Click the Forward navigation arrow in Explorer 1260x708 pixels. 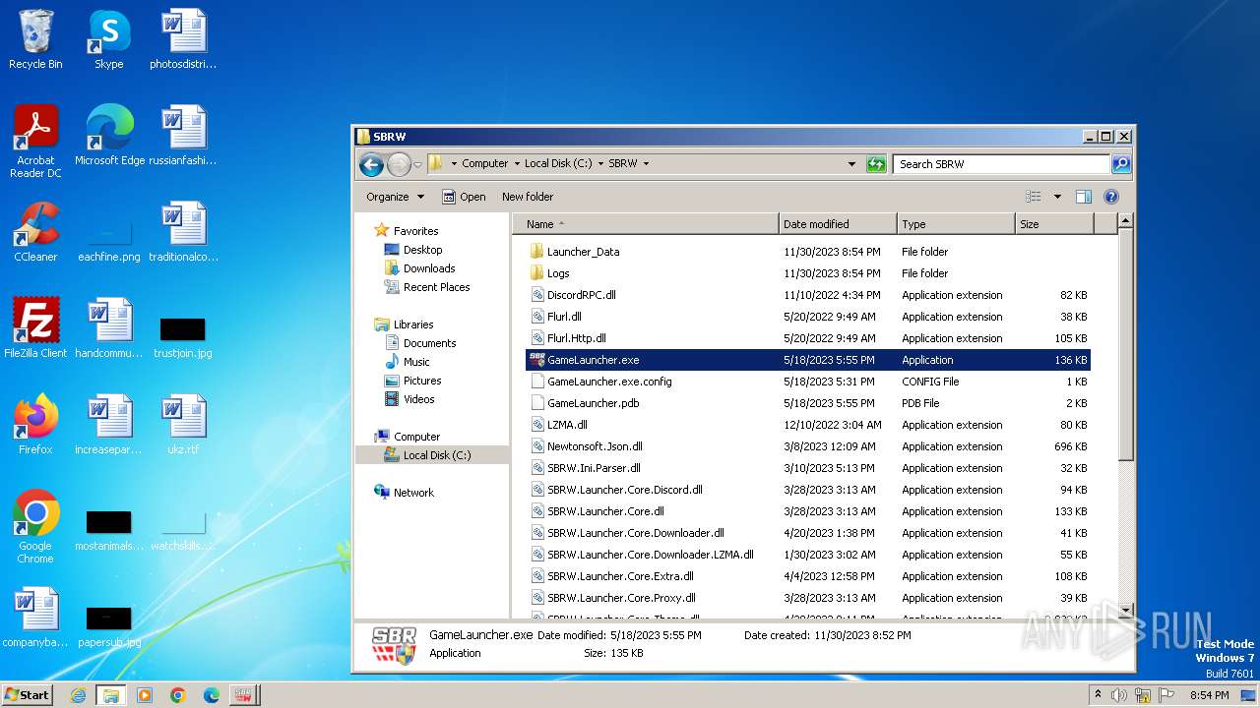[x=399, y=164]
